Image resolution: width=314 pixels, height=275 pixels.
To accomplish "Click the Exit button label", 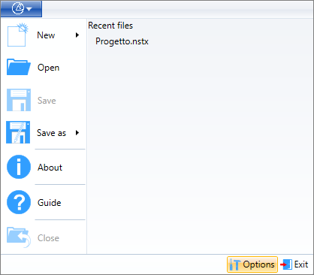I will (x=301, y=264).
